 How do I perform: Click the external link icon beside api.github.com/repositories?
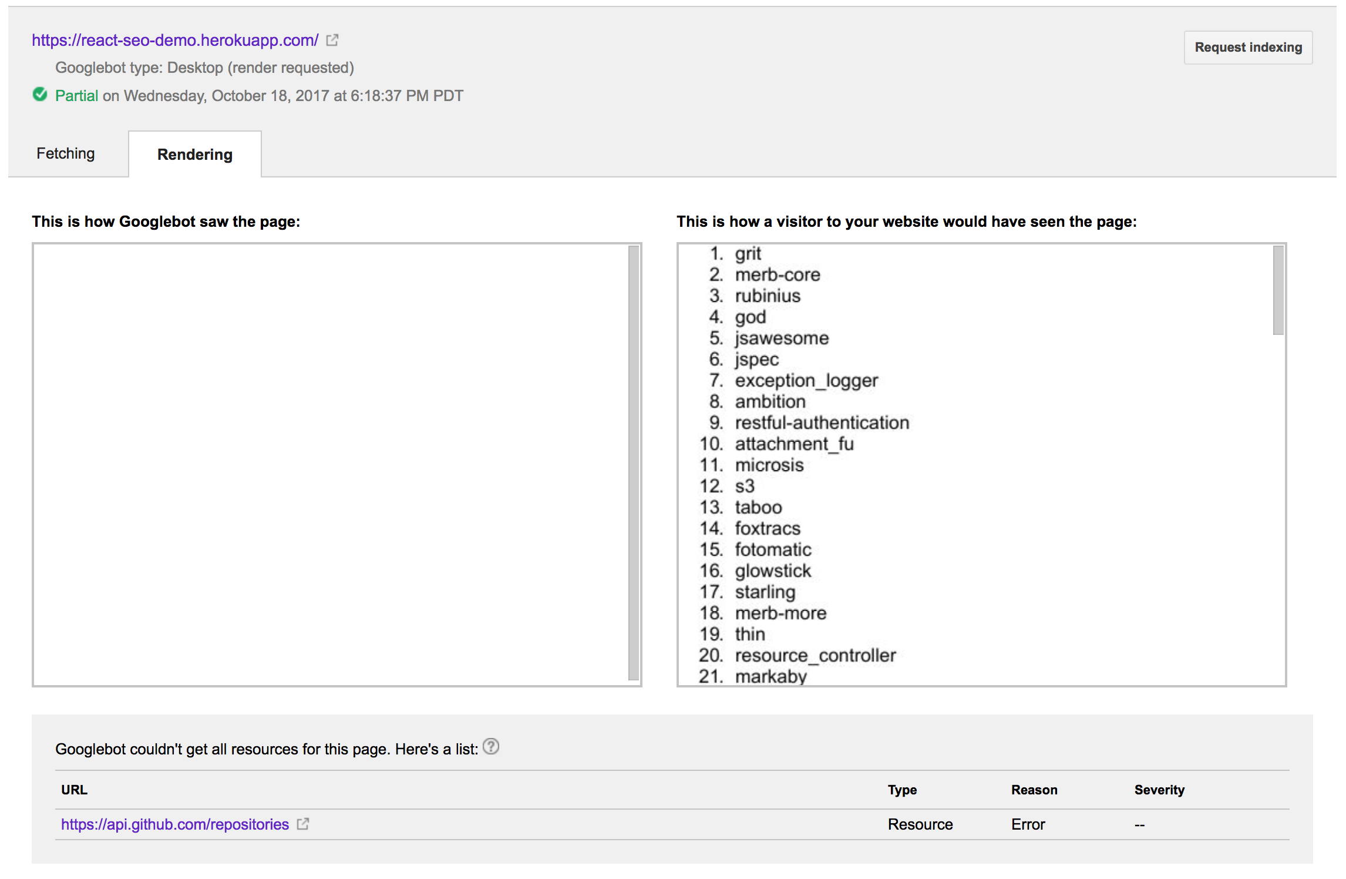point(303,824)
